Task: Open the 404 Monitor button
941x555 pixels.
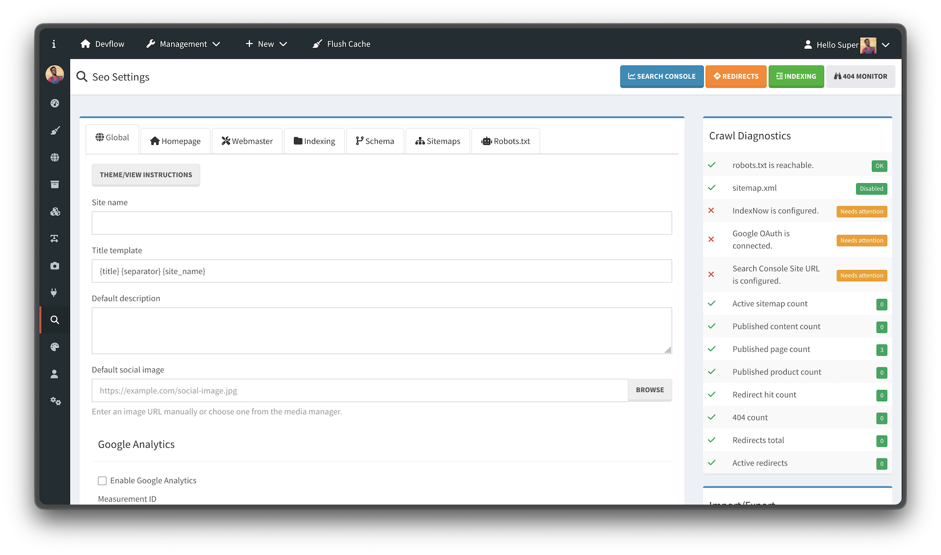Action: pos(861,76)
